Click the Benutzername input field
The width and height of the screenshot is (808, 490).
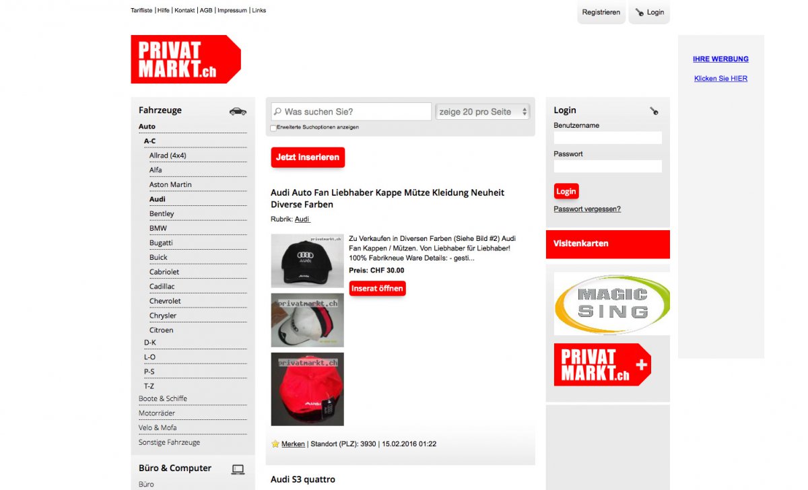coord(608,138)
